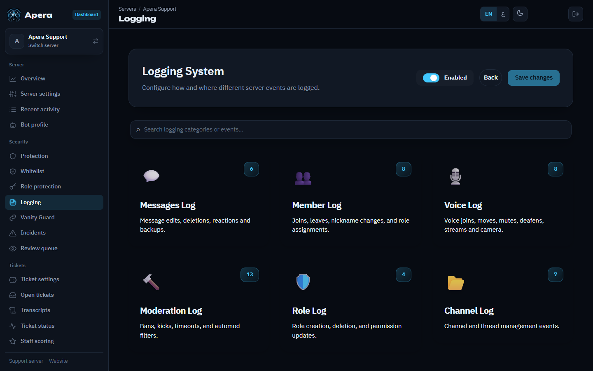The width and height of the screenshot is (593, 371).
Task: Open the Apera Support server switcher
Action: (x=54, y=41)
